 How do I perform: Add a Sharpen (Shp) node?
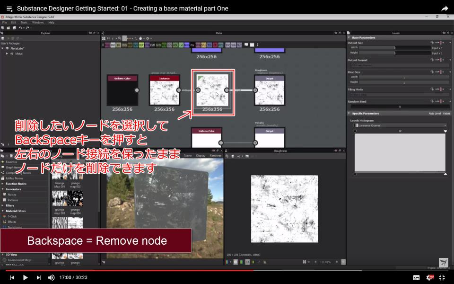(x=203, y=45)
